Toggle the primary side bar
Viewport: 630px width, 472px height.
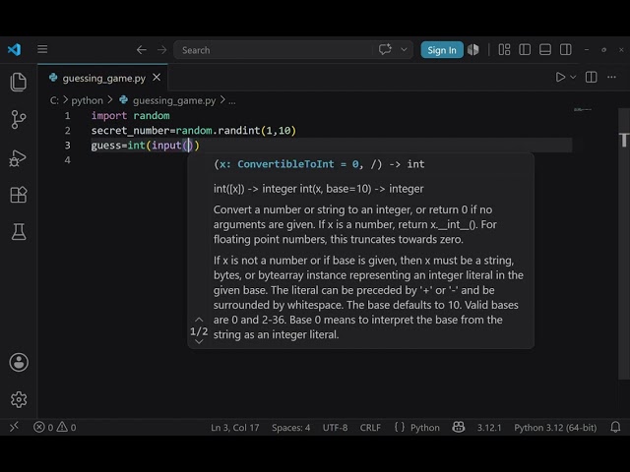(x=525, y=50)
